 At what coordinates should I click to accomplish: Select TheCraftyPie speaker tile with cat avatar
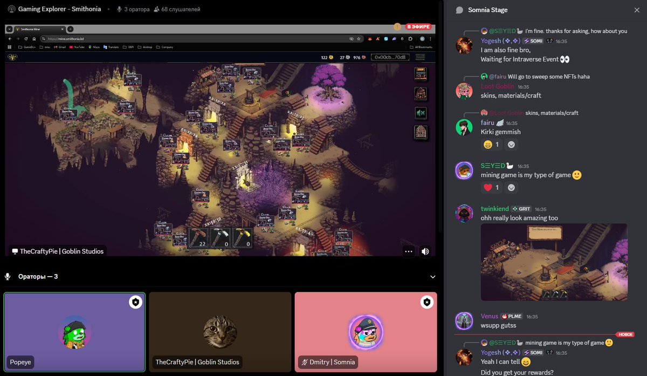point(220,332)
